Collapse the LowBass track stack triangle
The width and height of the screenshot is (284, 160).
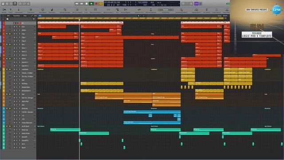click(7, 69)
